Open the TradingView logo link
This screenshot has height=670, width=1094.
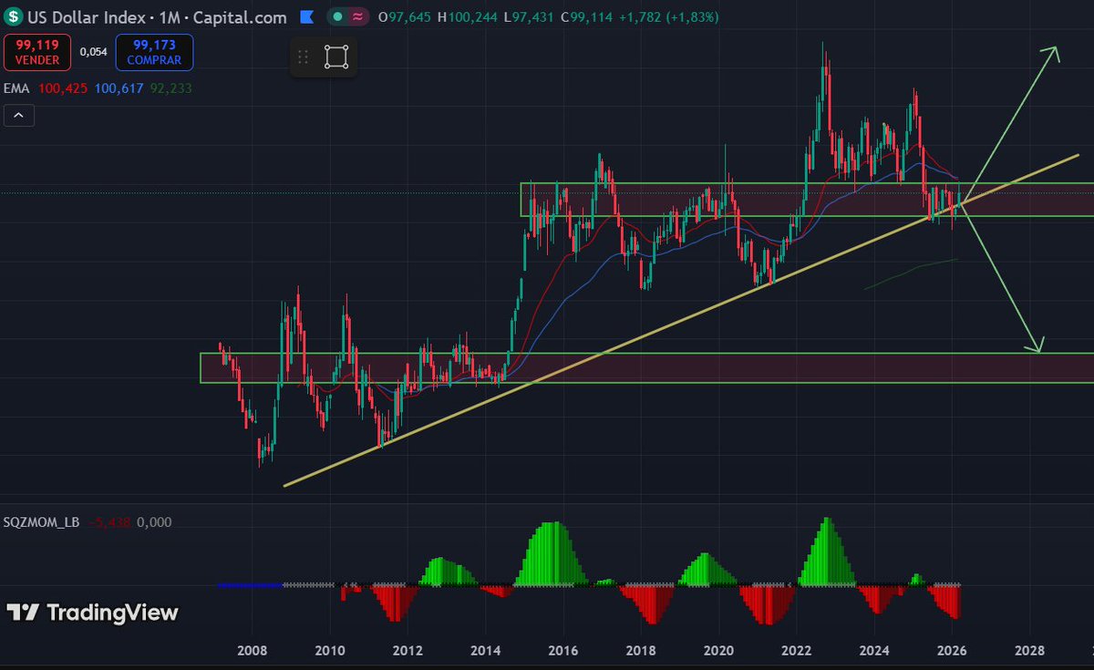tap(92, 613)
